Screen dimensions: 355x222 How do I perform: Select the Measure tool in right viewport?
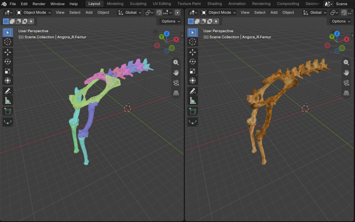[193, 101]
